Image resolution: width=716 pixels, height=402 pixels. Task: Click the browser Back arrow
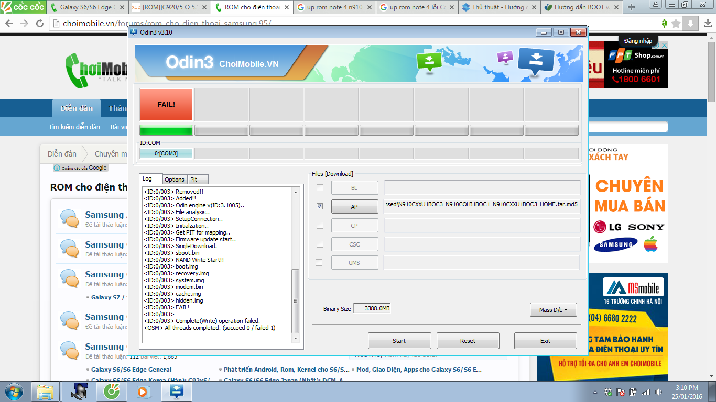click(9, 24)
